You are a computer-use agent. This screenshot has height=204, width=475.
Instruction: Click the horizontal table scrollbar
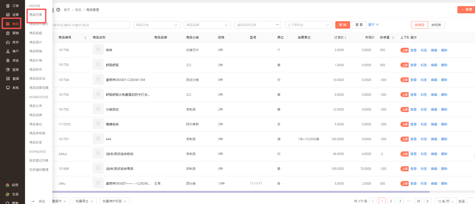tap(241, 192)
